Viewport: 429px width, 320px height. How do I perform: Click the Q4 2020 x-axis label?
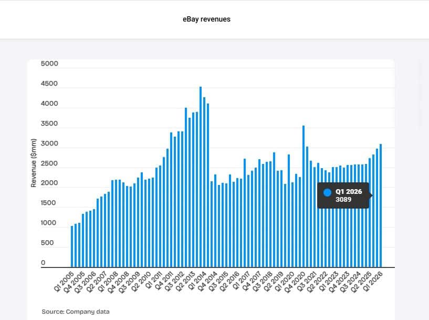tap(295, 282)
